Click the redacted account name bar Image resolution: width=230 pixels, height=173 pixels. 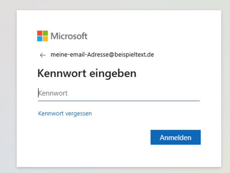114,55
